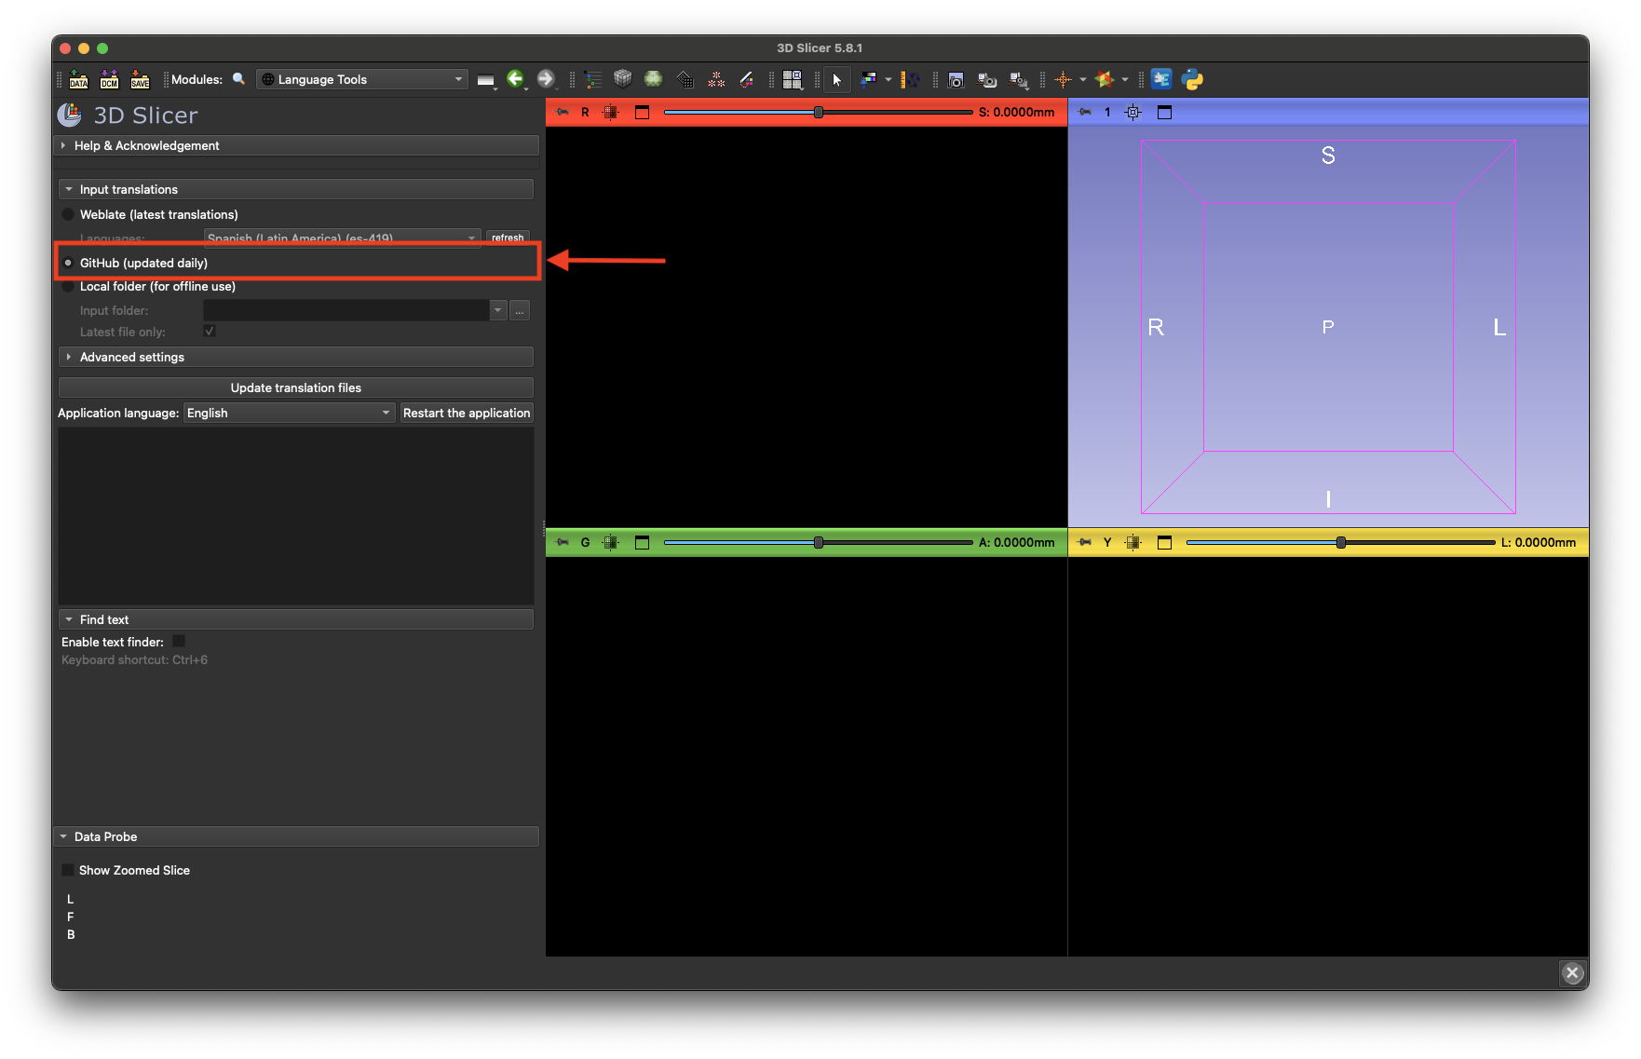Click the Load DATA icon

(x=78, y=79)
